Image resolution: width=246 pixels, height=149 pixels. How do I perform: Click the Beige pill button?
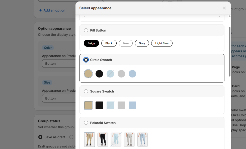point(91,43)
